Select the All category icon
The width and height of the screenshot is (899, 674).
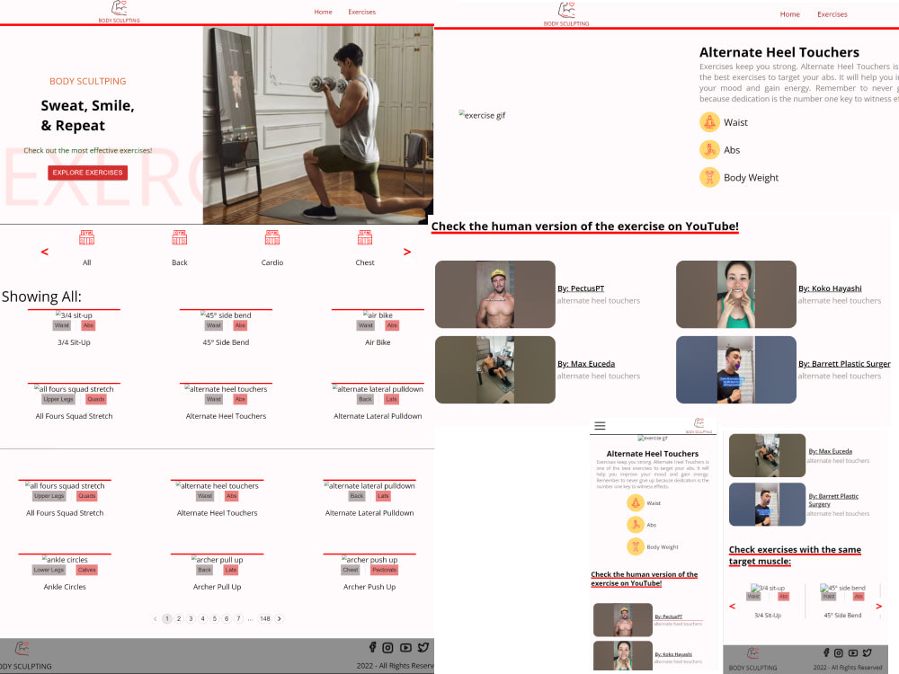tap(86, 237)
